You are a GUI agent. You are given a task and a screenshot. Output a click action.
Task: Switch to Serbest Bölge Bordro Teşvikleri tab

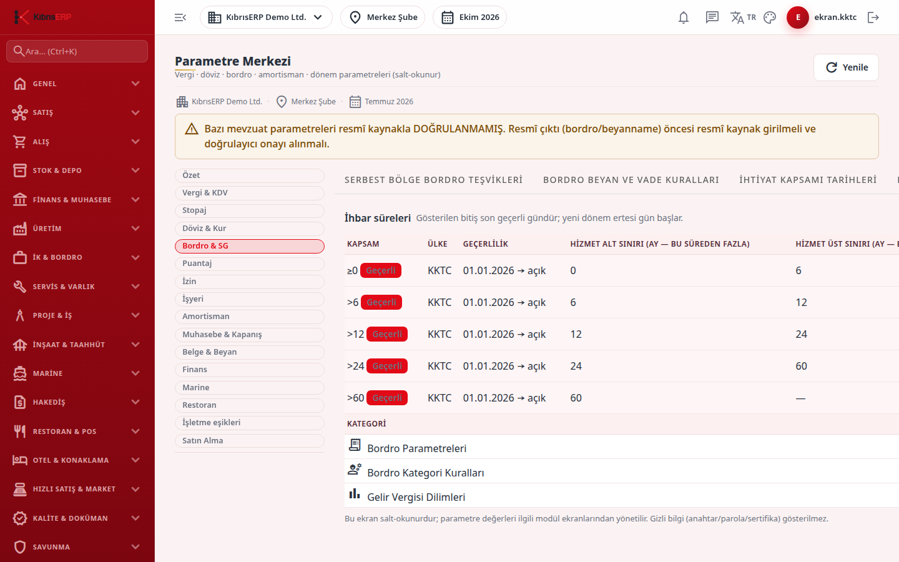[x=433, y=180]
